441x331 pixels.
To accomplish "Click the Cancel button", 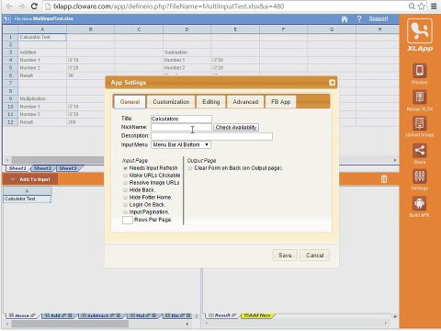I will 315,255.
